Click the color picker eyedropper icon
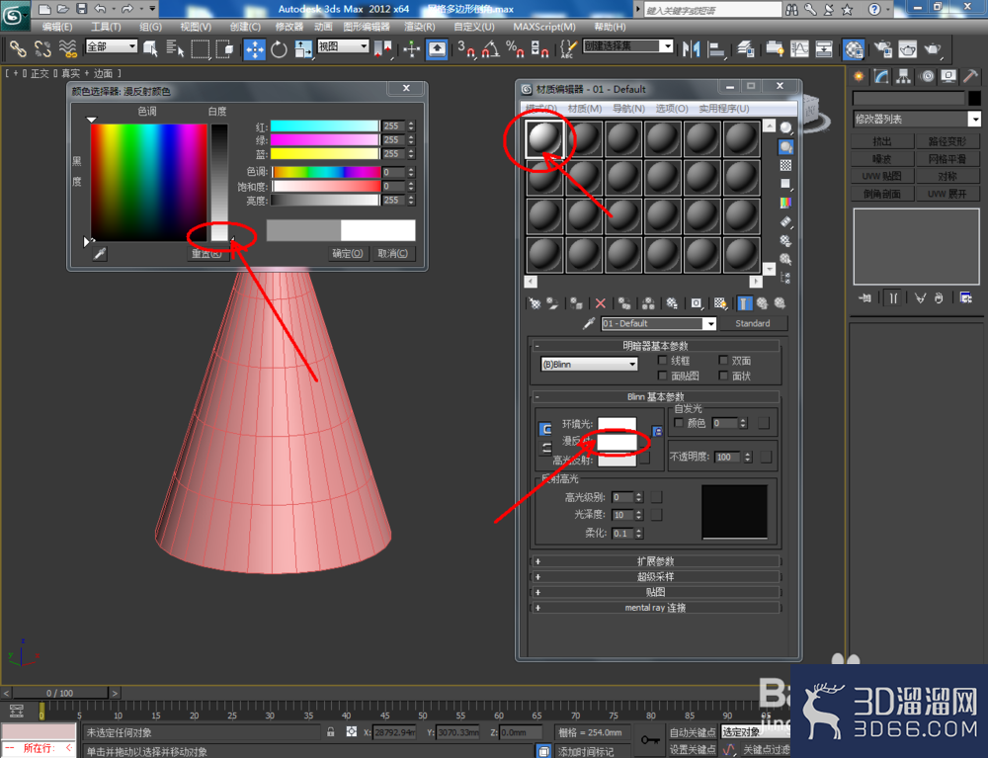This screenshot has width=988, height=758. click(x=100, y=254)
